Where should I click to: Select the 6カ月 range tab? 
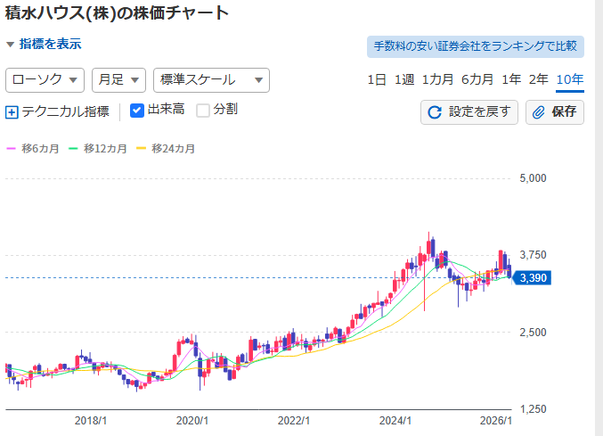tap(477, 79)
